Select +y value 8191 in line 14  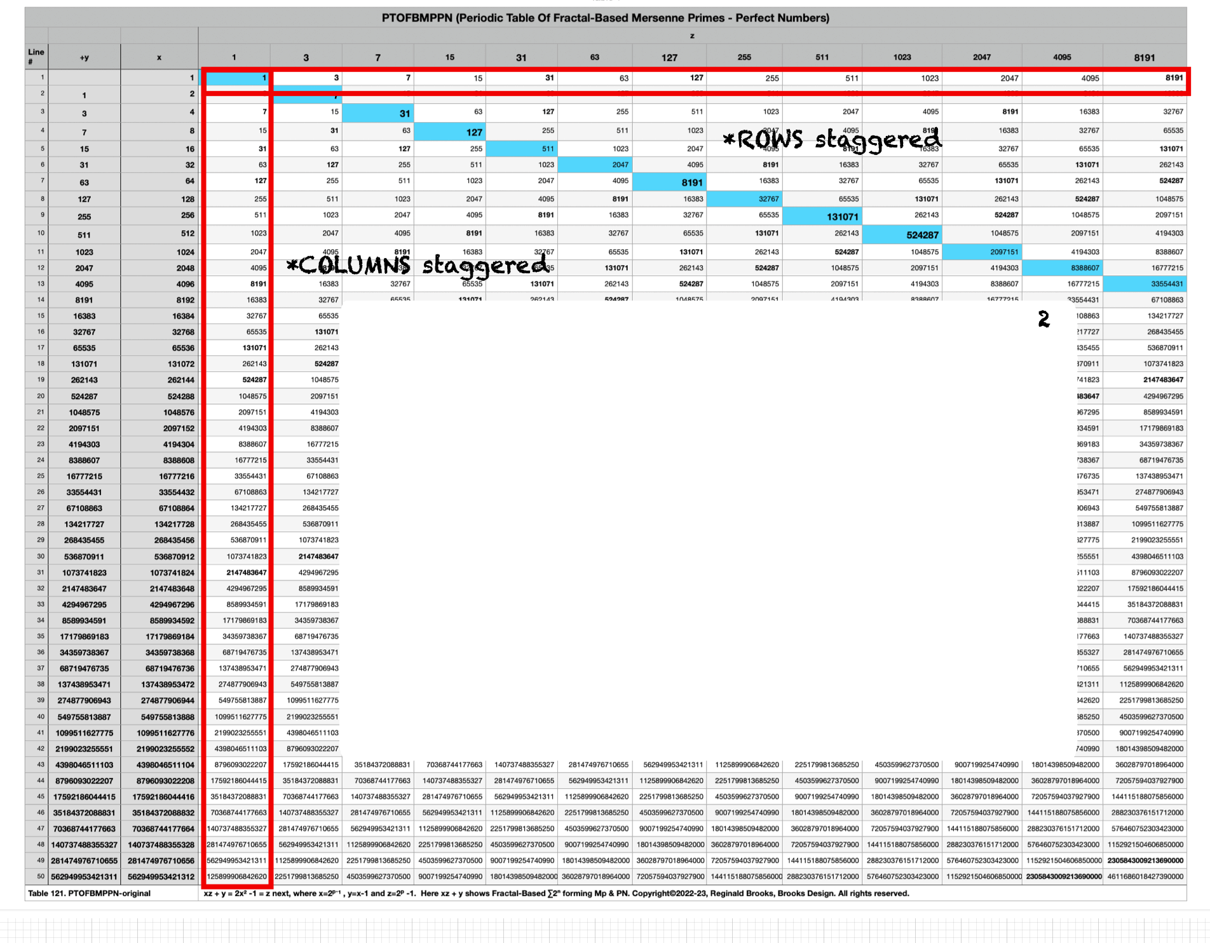tap(85, 300)
